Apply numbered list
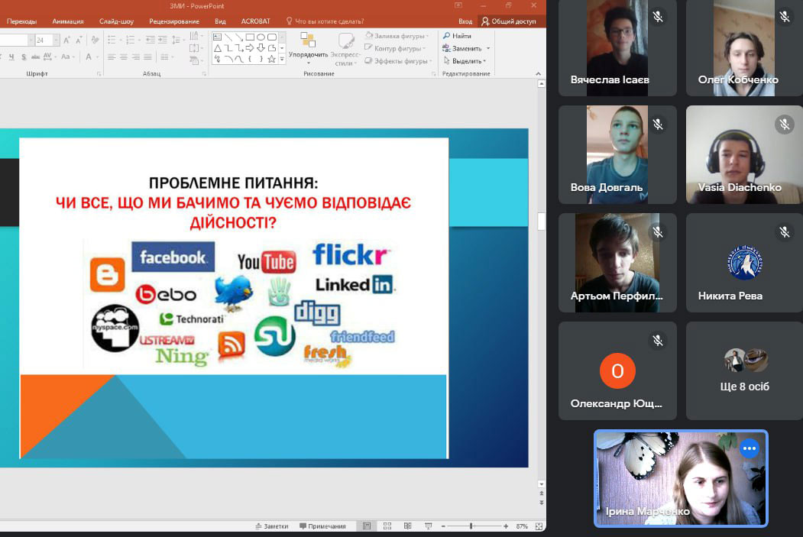The height and width of the screenshot is (537, 803). point(131,40)
